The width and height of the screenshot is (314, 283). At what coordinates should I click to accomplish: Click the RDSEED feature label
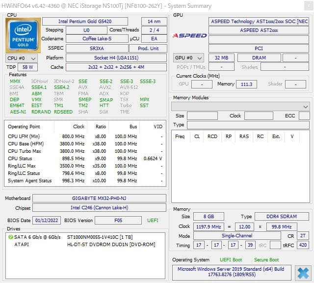(x=63, y=112)
